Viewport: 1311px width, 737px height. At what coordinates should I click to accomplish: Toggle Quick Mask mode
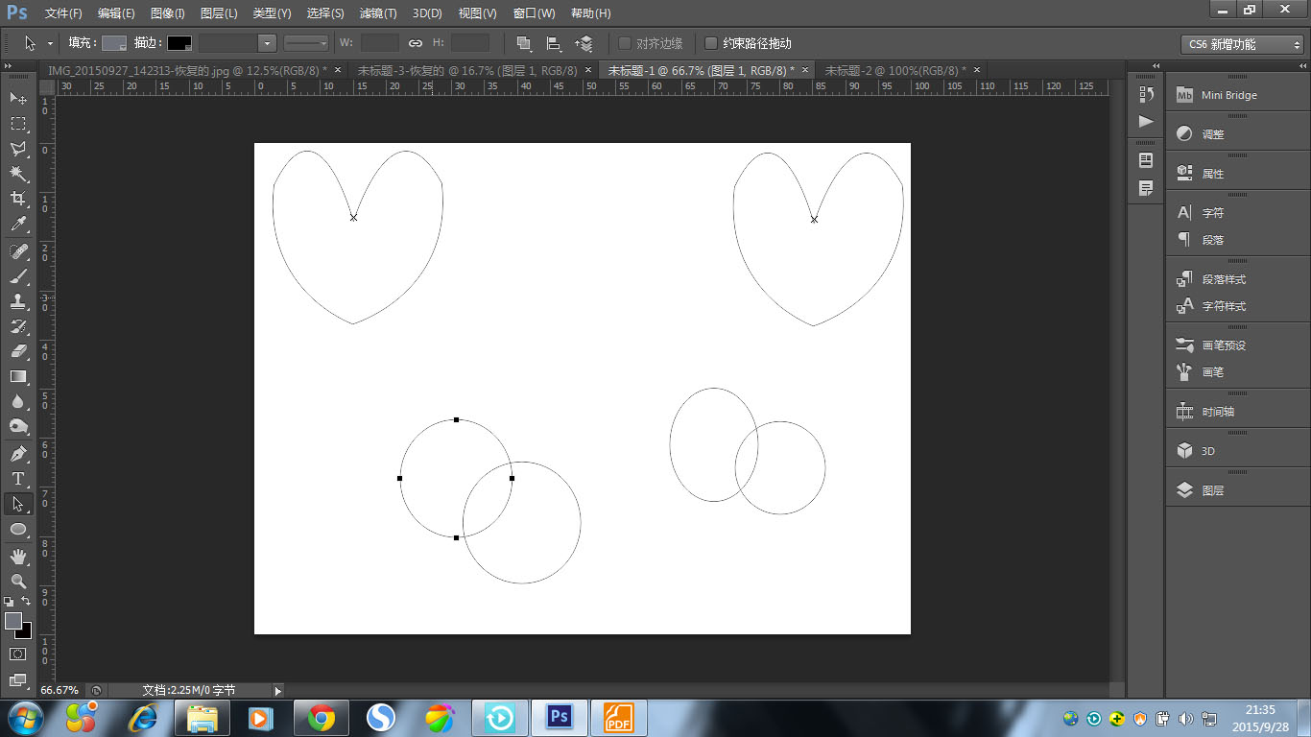coord(18,654)
